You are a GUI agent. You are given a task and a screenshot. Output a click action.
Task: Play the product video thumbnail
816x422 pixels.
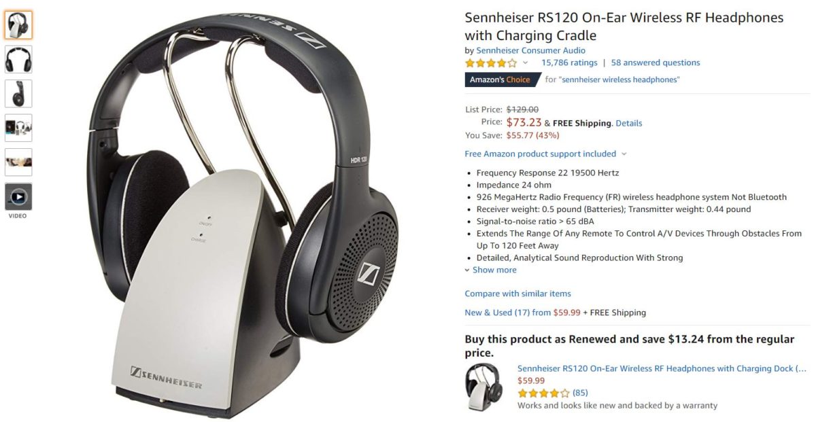tap(18, 196)
